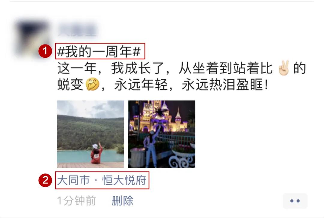The width and height of the screenshot is (324, 221).
Task: Click the word 蜕变 in the post
Action: 70,84
